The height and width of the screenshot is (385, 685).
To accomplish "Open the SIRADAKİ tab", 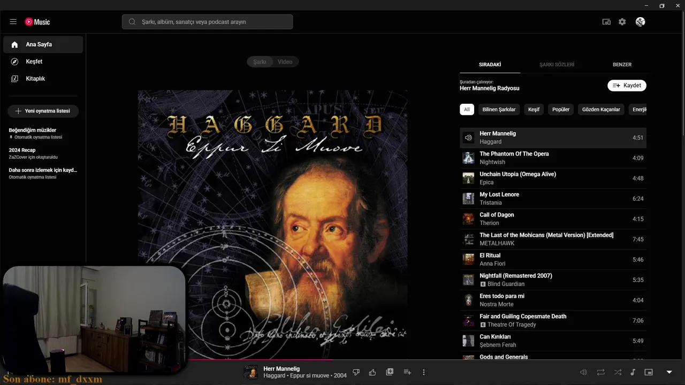I will 490,65.
